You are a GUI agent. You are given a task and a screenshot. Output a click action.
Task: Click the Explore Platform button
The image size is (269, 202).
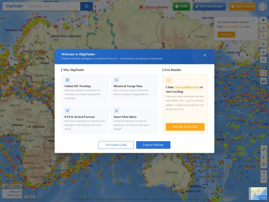153,145
